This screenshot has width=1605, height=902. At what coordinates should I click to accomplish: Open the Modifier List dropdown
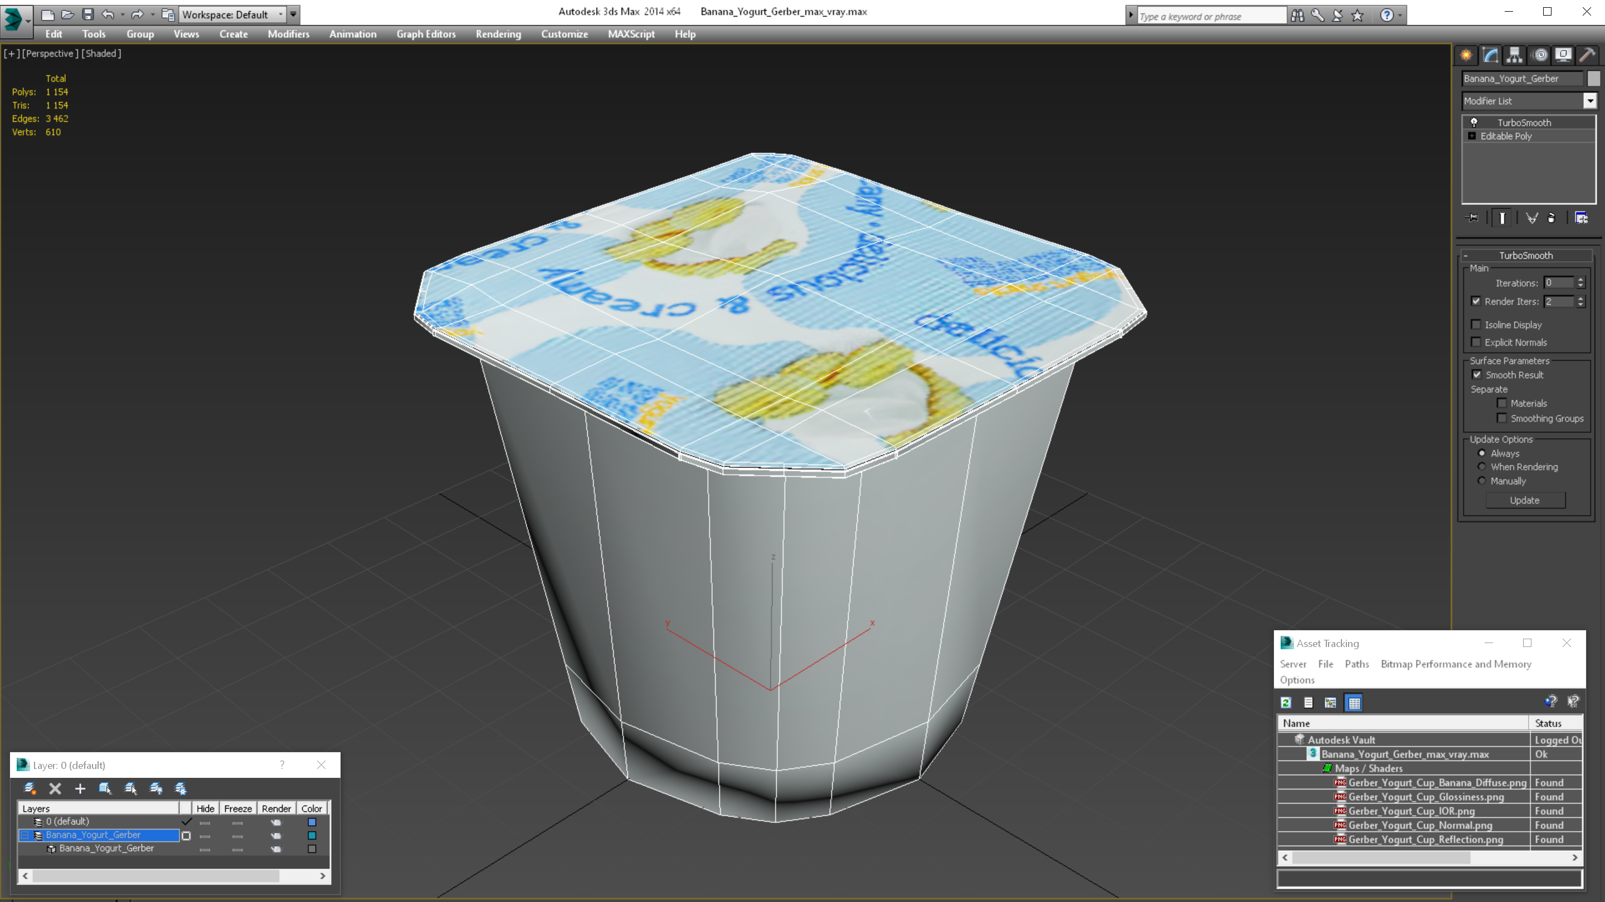(x=1590, y=101)
